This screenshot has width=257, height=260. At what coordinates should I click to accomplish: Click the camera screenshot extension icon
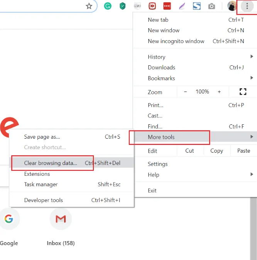pos(211,6)
